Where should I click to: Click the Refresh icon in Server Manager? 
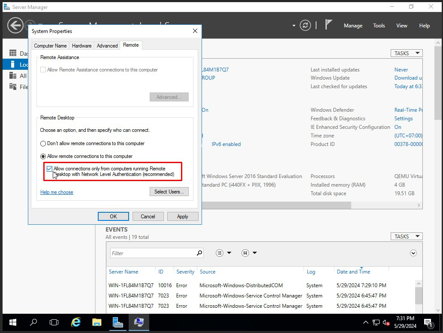coord(304,25)
